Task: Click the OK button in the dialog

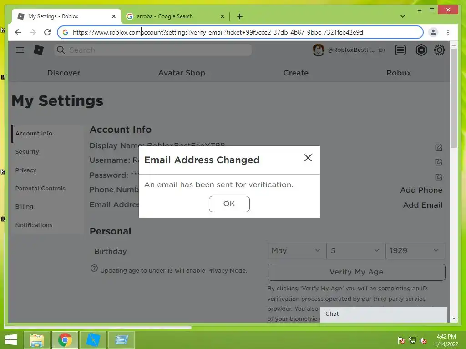Action: (229, 204)
